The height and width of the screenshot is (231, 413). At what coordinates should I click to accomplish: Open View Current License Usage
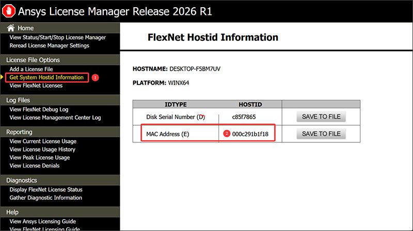click(x=43, y=141)
